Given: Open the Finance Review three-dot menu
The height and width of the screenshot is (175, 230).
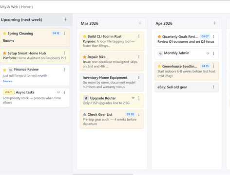Looking at the screenshot, I should pos(64,70).
